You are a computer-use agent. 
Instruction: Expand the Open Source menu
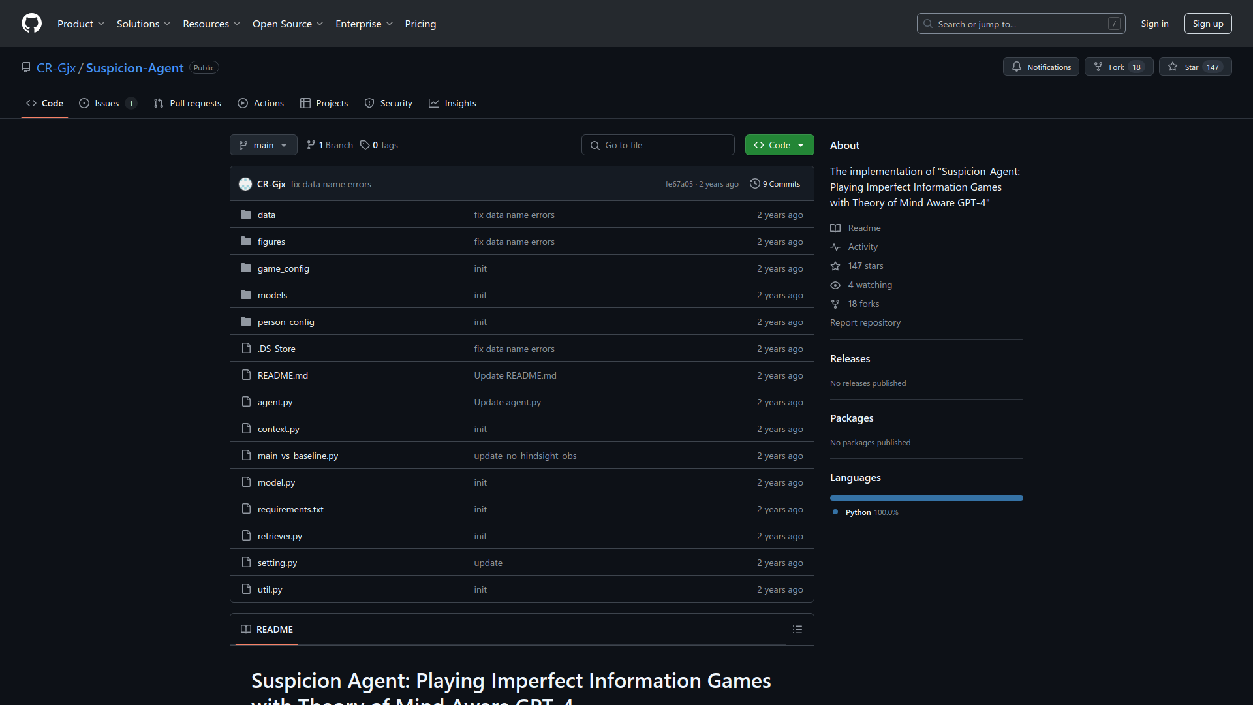pos(288,23)
